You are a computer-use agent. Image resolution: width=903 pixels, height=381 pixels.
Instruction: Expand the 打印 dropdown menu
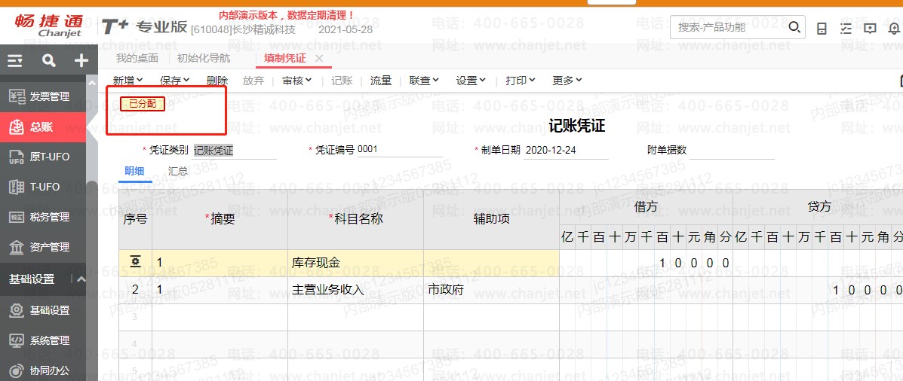tap(521, 81)
